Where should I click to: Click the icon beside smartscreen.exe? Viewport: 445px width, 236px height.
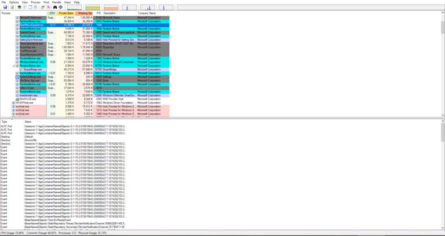[x=17, y=95]
